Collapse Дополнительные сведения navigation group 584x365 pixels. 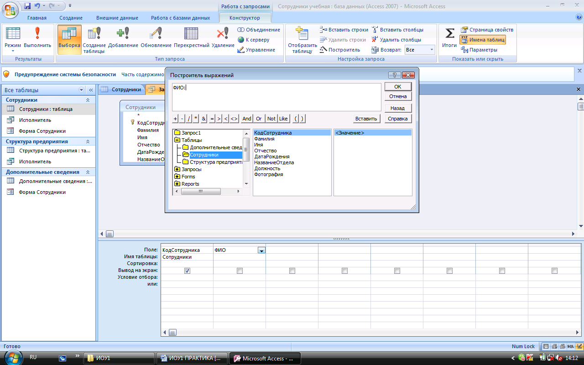88,172
